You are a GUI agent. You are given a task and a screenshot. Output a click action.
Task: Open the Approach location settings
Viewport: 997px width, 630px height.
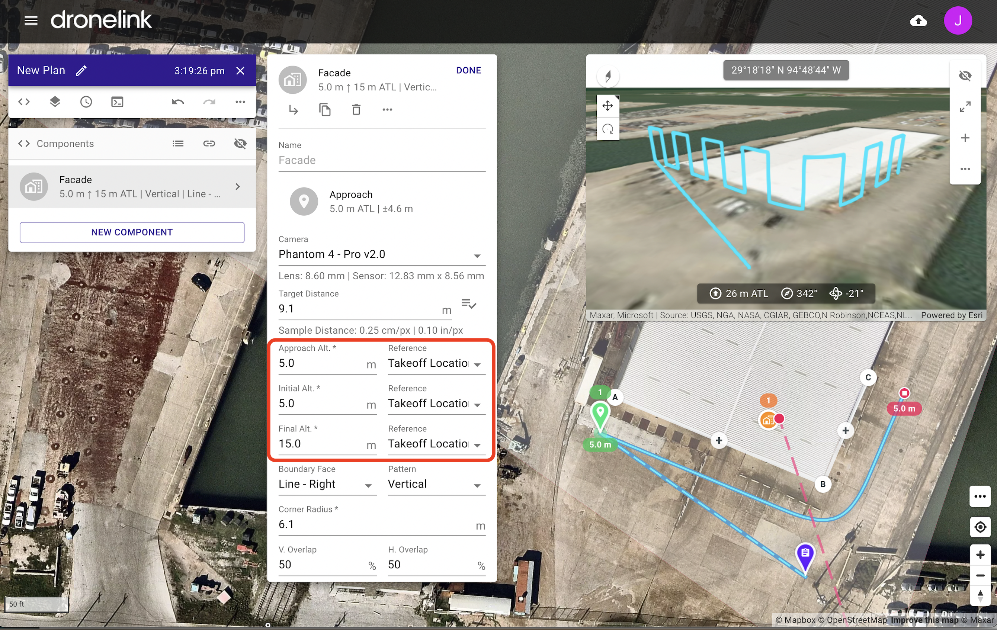tap(382, 202)
